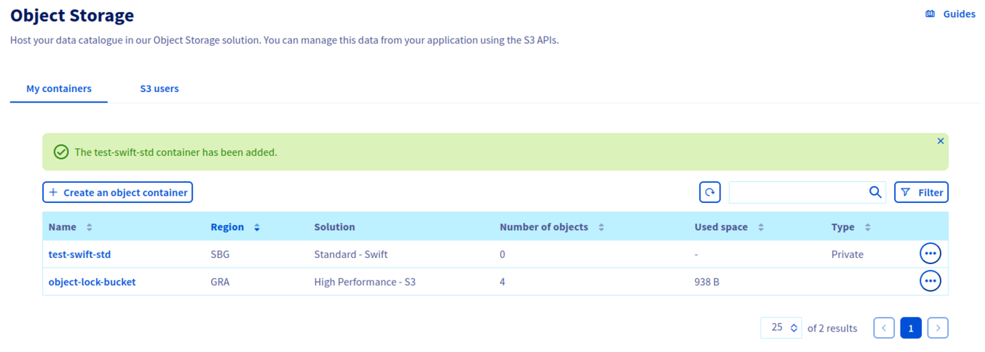985x352 pixels.
Task: Click Create an object container button
Action: coord(117,193)
